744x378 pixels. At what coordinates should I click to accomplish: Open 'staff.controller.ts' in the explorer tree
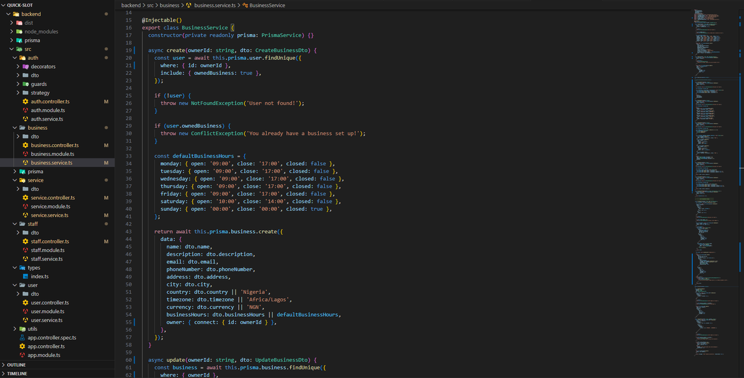[50, 241]
